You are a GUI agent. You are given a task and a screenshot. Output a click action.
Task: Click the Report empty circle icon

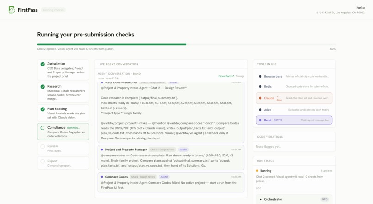[x=43, y=161]
